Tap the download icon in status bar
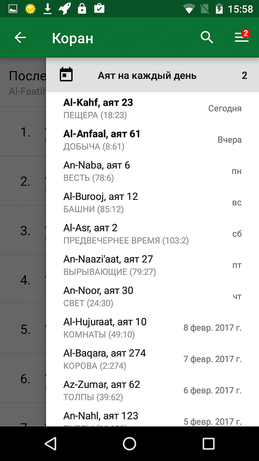 click(x=47, y=9)
